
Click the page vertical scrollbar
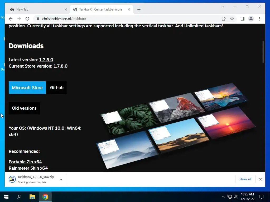(263, 52)
